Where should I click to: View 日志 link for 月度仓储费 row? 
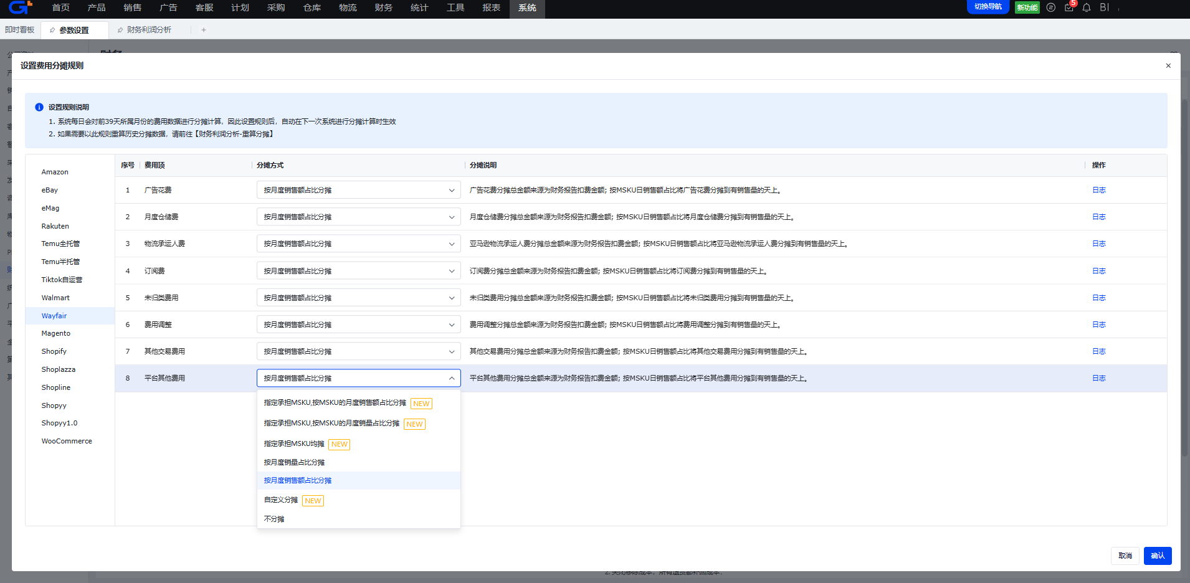click(x=1098, y=217)
